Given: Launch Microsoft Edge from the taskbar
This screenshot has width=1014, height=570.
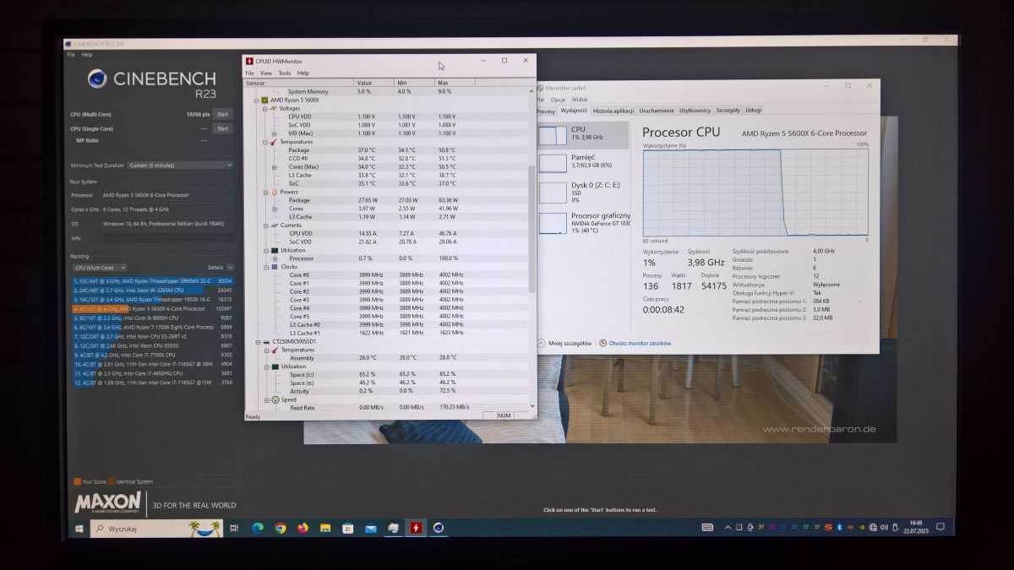Looking at the screenshot, I should point(258,528).
